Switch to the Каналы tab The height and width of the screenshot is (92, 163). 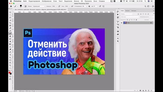[x=127, y=11]
